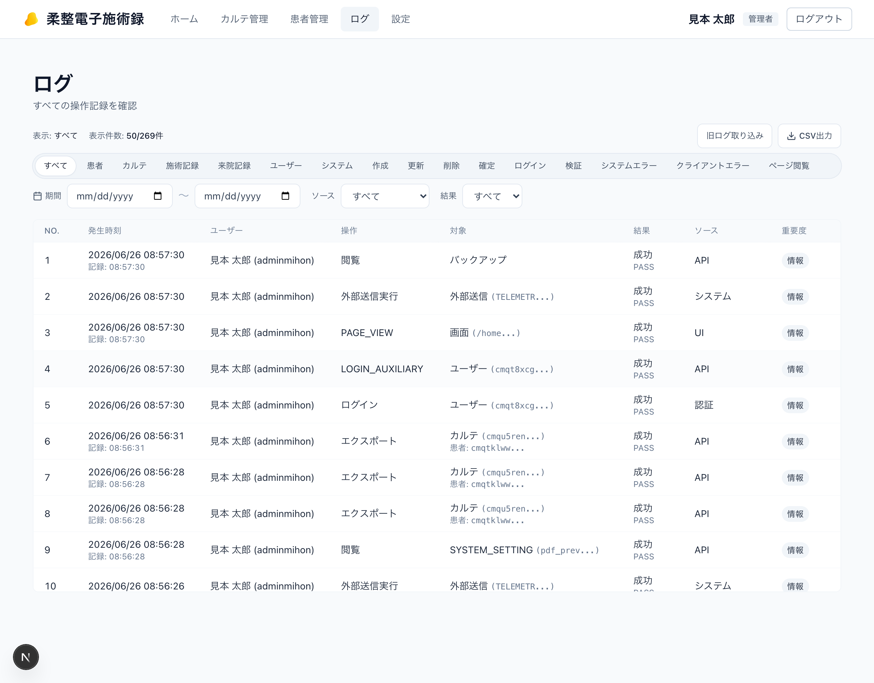Click the start date input field
Image resolution: width=874 pixels, height=683 pixels.
pyautogui.click(x=119, y=196)
